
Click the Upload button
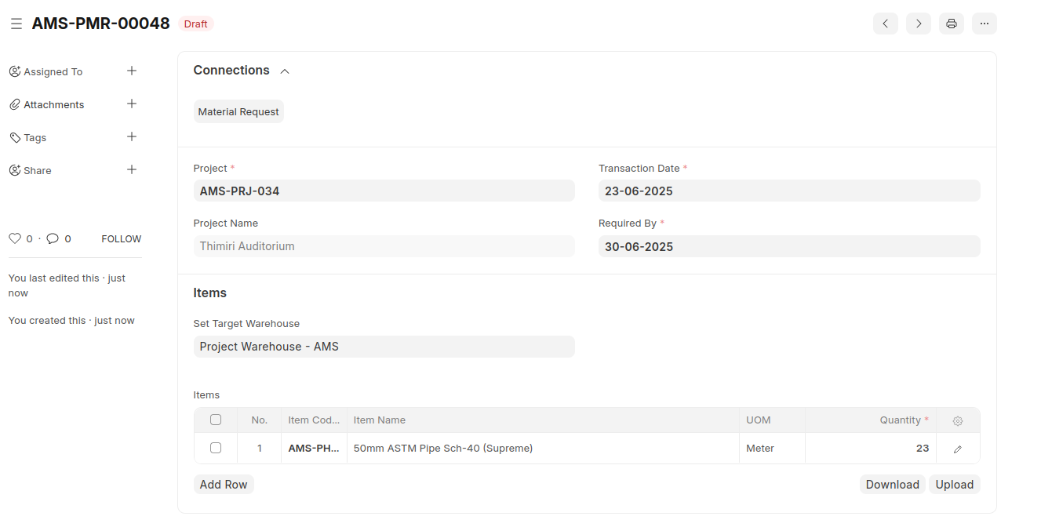tap(954, 485)
